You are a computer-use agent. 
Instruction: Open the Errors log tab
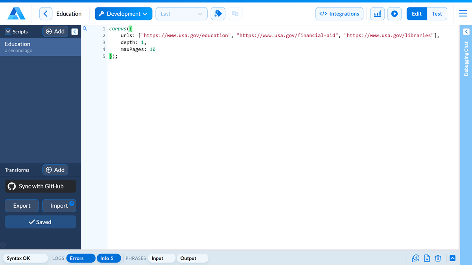pyautogui.click(x=81, y=258)
